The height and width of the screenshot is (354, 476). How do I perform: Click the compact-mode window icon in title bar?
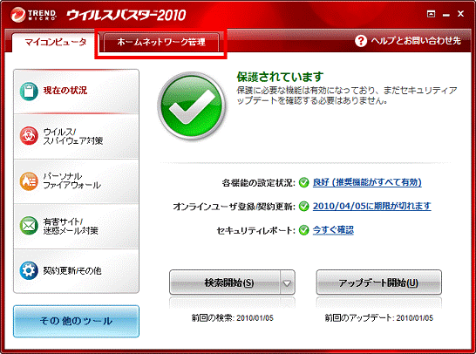(x=431, y=14)
